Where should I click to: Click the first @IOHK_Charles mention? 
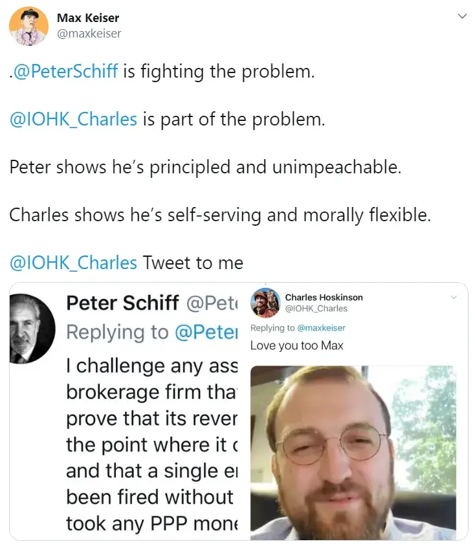click(74, 119)
